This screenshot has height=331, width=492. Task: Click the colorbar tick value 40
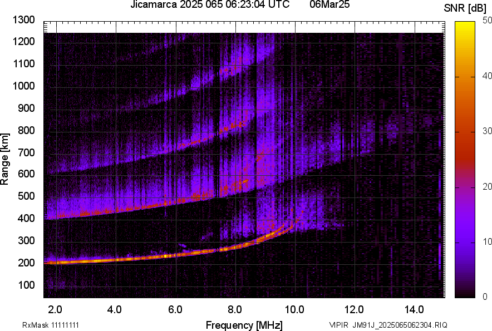tap(487, 76)
